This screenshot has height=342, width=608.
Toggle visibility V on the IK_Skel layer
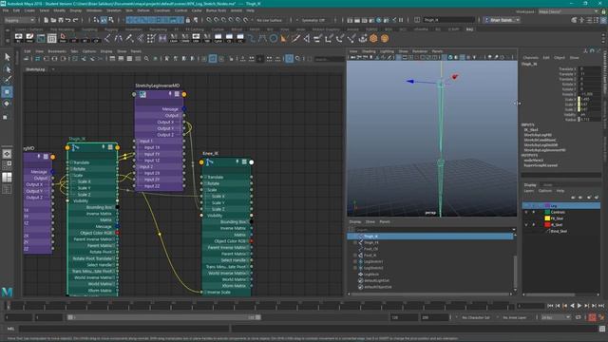coord(526,225)
